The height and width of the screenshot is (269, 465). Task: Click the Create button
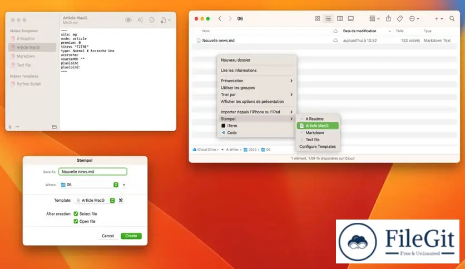tap(131, 236)
